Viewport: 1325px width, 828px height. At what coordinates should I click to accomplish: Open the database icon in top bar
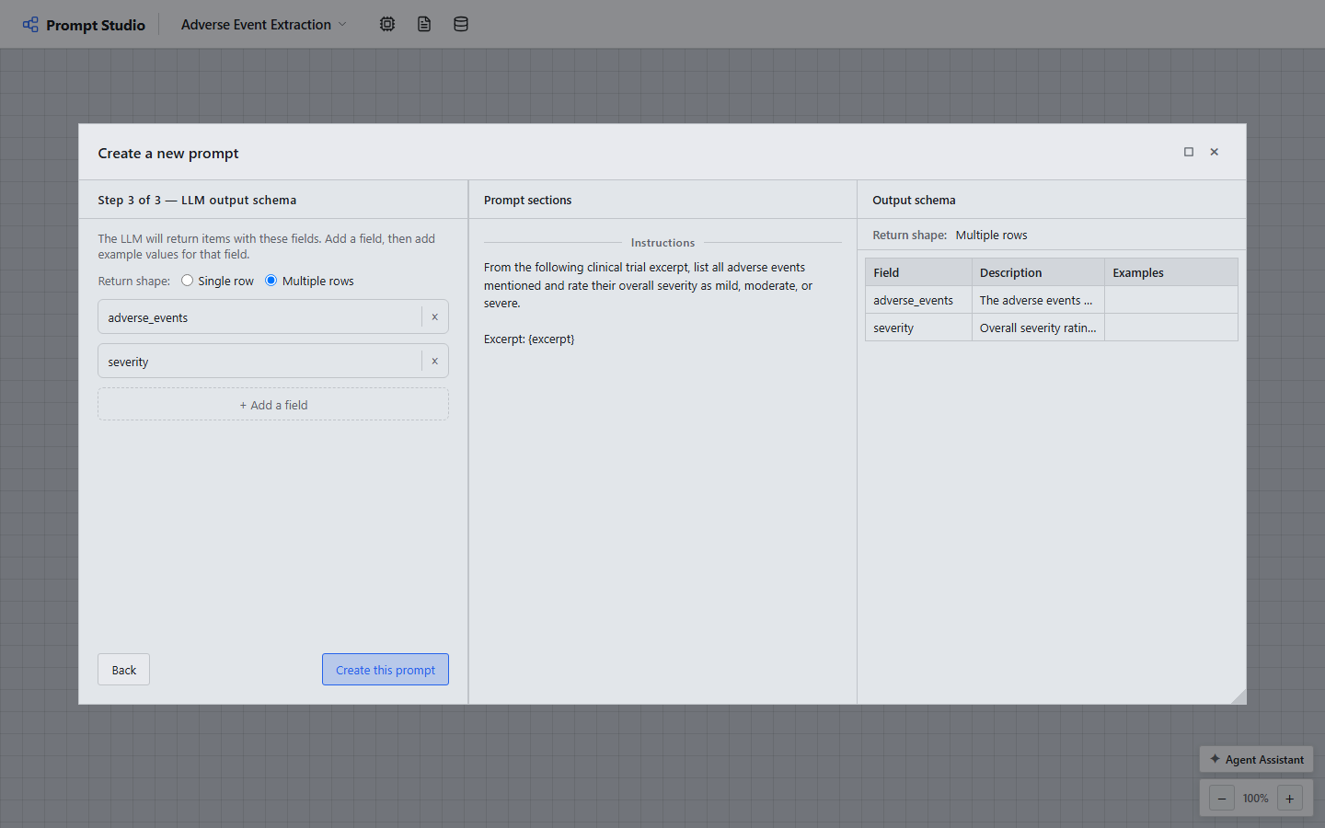[461, 25]
